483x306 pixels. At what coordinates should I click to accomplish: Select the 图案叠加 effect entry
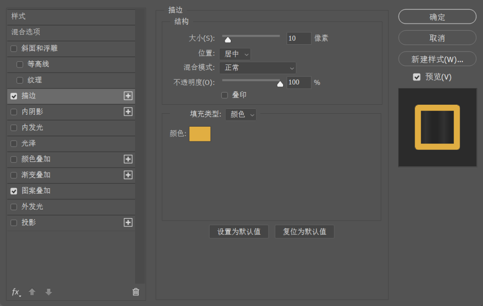36,191
